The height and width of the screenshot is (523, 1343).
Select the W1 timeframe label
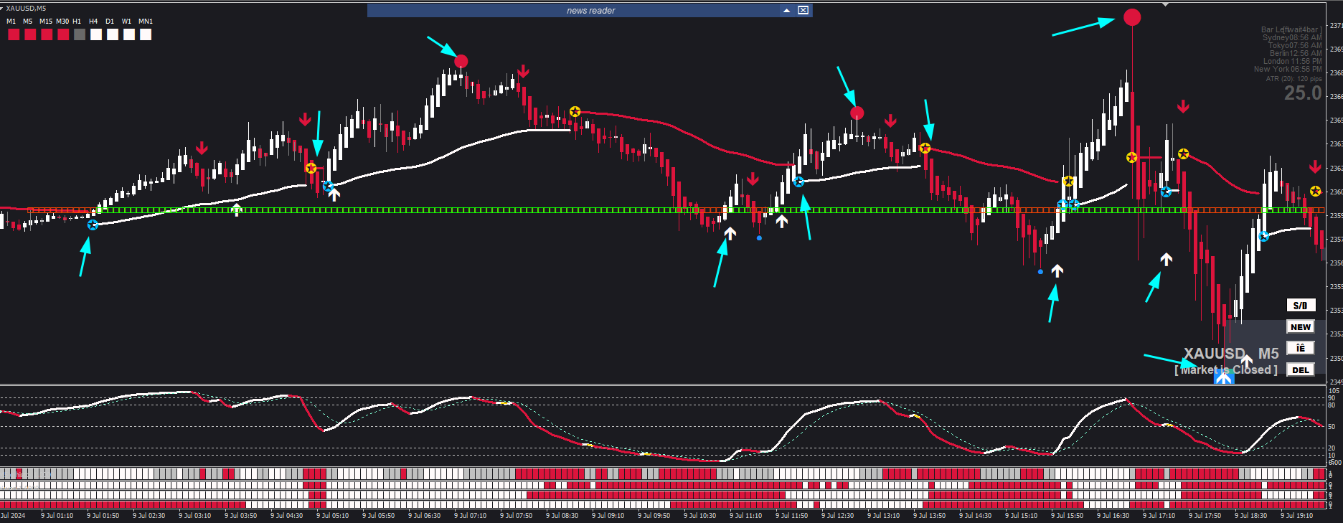click(x=127, y=22)
